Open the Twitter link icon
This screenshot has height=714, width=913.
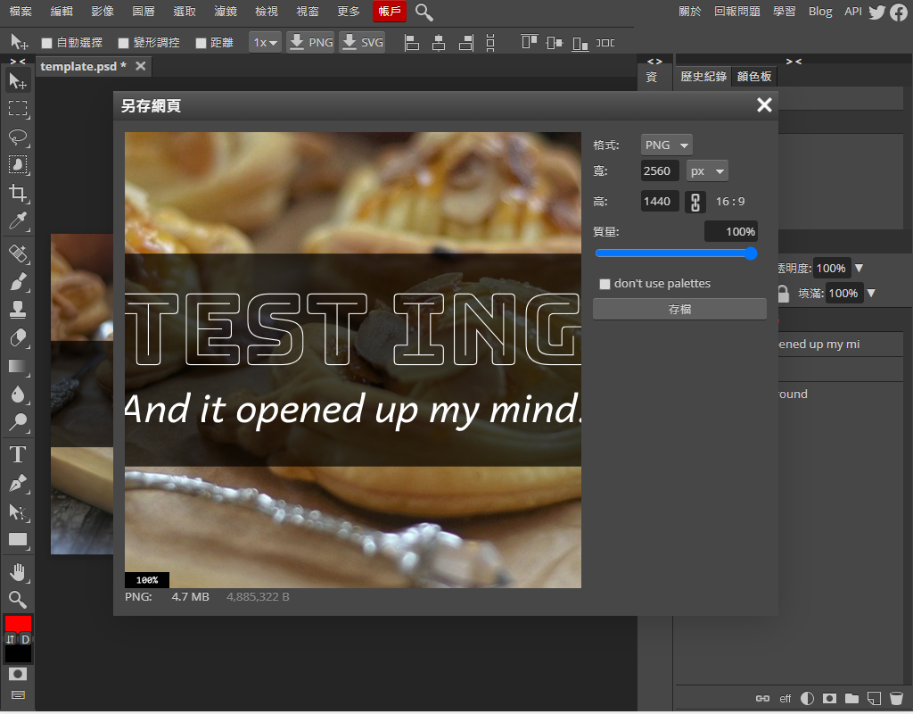click(x=877, y=12)
